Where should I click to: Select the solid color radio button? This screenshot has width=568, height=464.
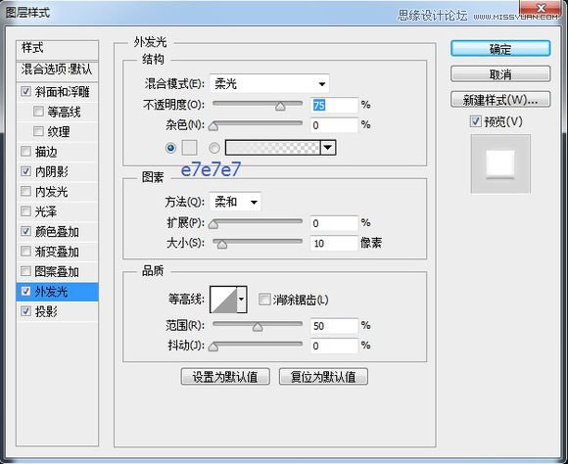click(170, 148)
